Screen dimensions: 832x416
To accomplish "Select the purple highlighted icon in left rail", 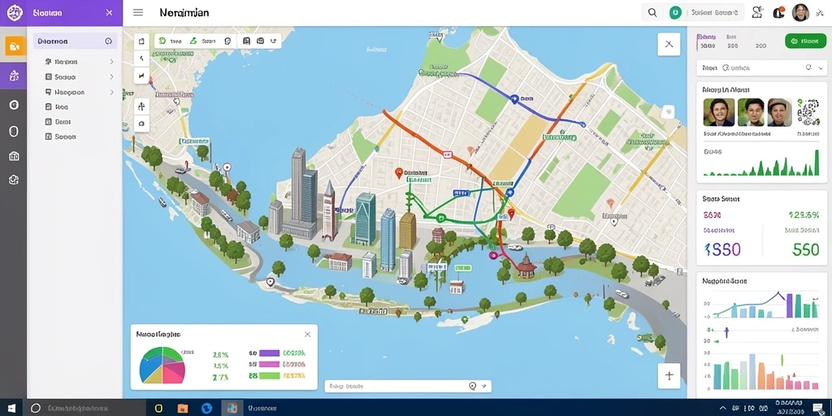I will [14, 76].
